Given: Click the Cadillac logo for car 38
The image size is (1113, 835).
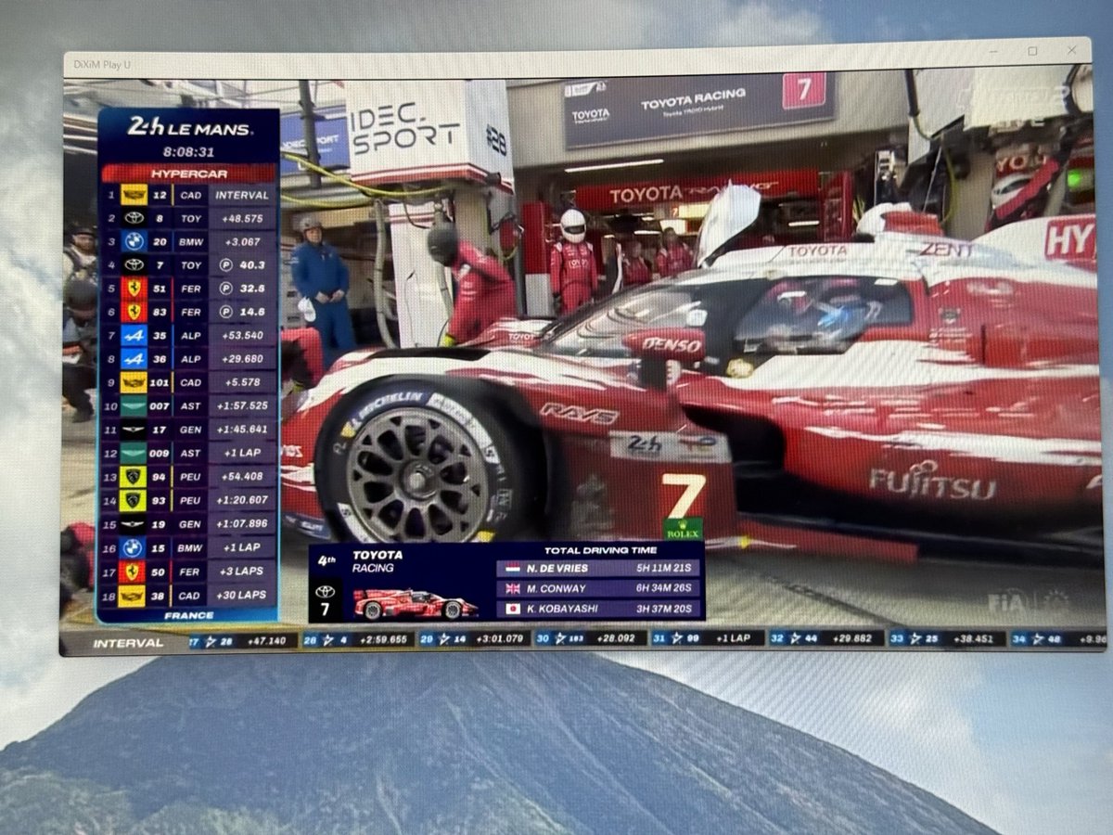Looking at the screenshot, I should 134,596.
